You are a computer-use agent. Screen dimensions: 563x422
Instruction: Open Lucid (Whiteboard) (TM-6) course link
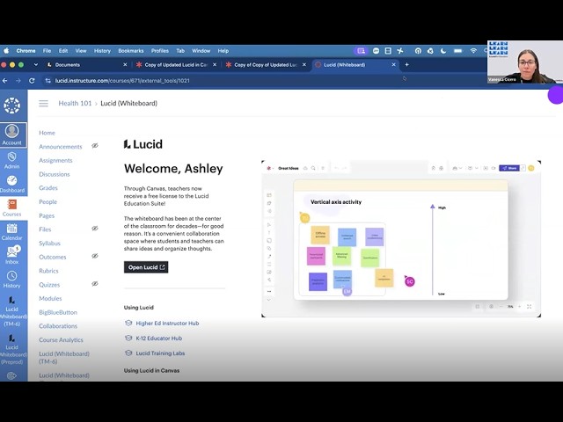point(64,358)
